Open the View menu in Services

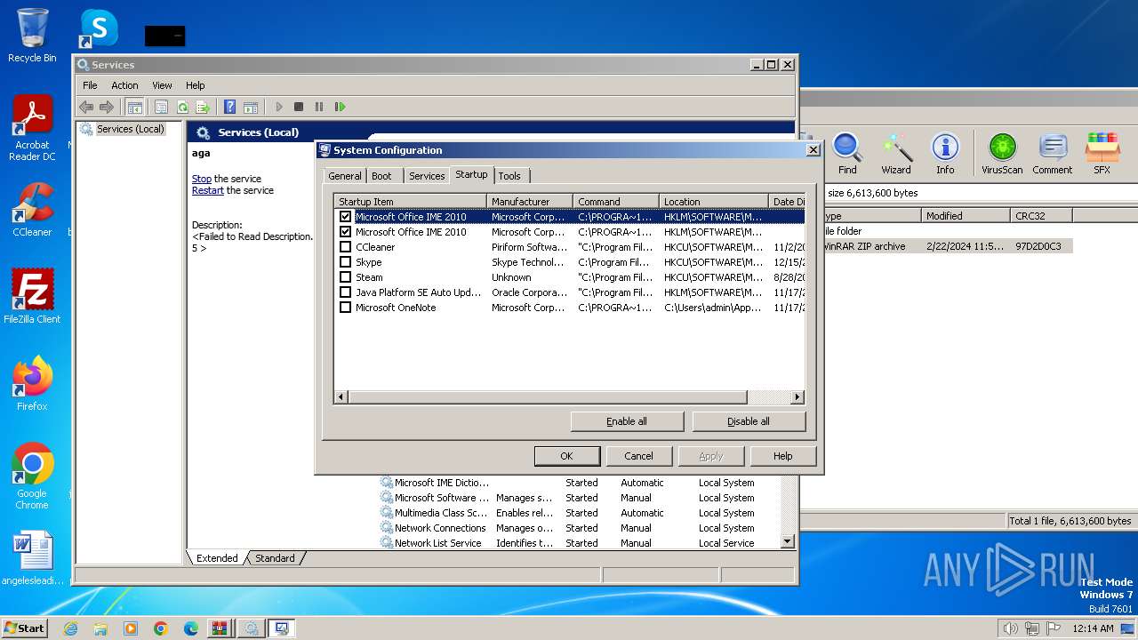162,85
